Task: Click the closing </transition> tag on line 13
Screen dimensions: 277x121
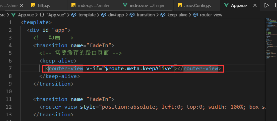Action: (x=53, y=115)
